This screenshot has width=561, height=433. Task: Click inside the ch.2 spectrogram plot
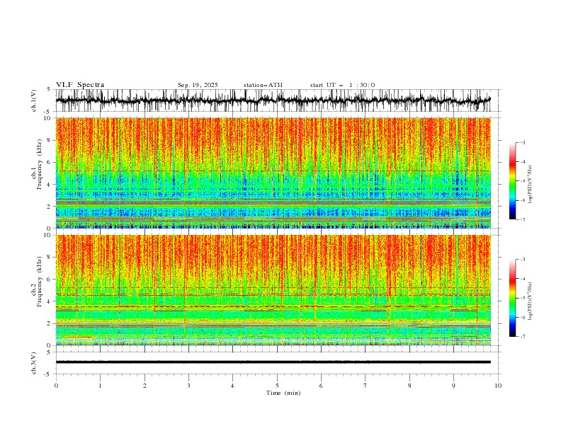(x=273, y=290)
